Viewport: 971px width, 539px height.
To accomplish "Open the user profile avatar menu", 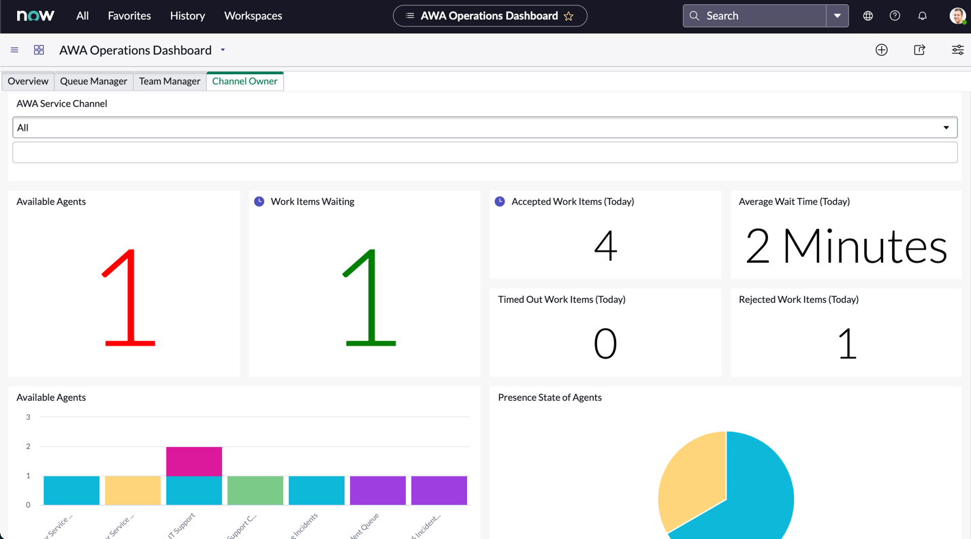I will click(957, 16).
